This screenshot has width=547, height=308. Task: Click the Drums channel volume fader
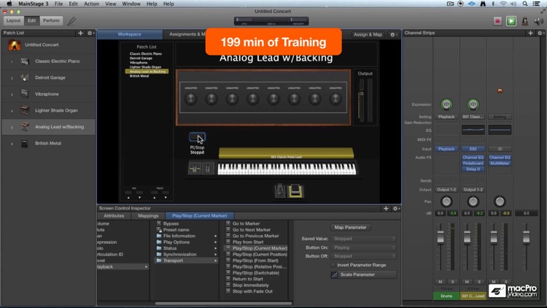pyautogui.click(x=441, y=236)
